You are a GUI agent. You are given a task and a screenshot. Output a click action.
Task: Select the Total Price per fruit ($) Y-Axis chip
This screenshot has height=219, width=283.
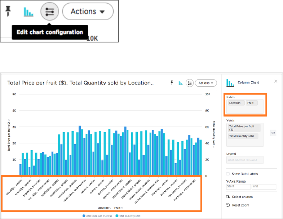pos(244,128)
